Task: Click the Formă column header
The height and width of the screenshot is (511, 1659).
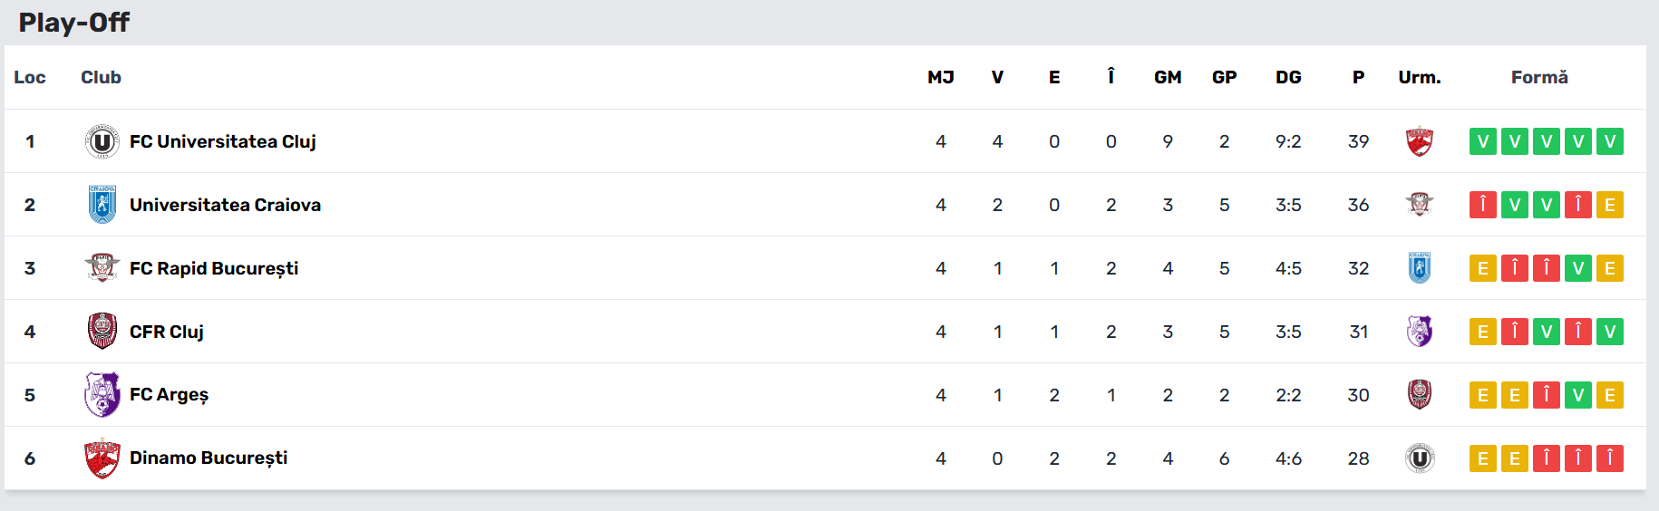Action: click(x=1539, y=78)
